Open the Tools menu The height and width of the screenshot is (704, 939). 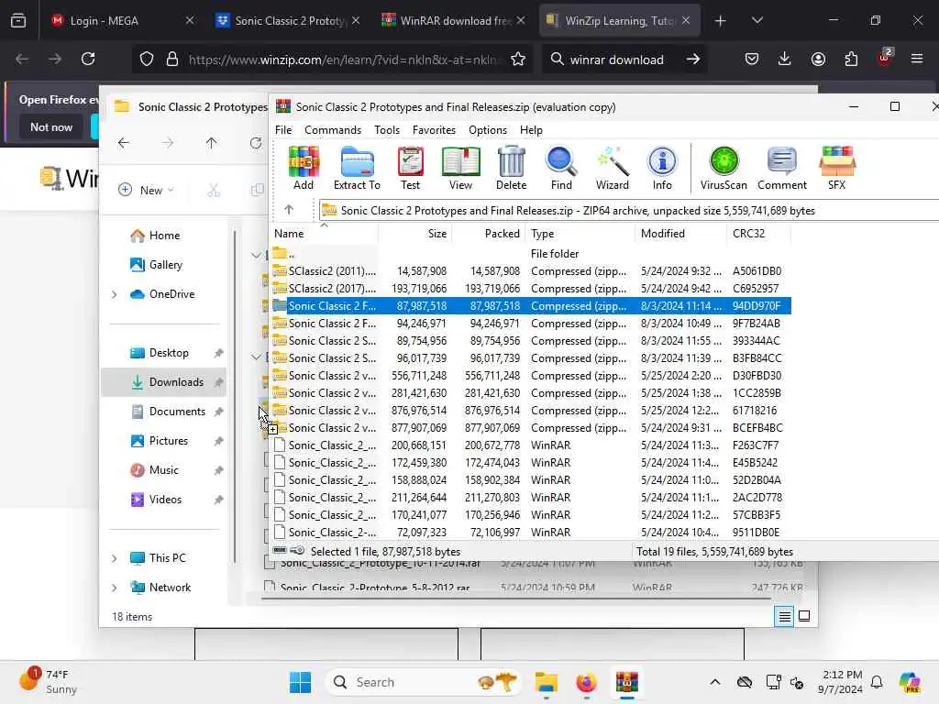tap(387, 130)
